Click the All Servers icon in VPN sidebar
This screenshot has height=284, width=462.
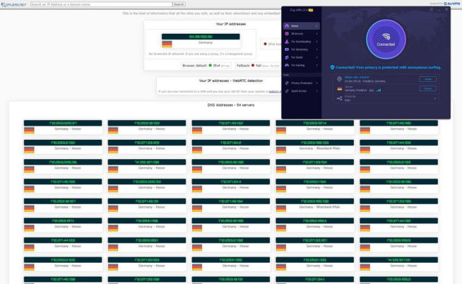[287, 34]
